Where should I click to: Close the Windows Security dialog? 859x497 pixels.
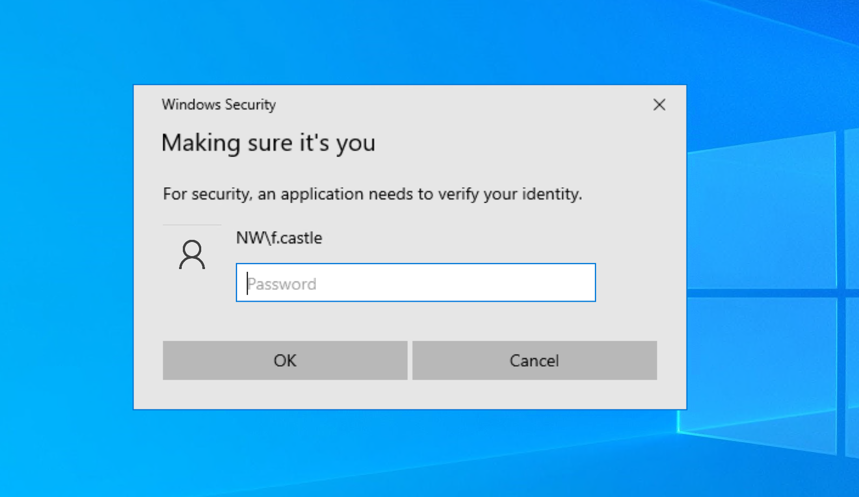(x=659, y=104)
